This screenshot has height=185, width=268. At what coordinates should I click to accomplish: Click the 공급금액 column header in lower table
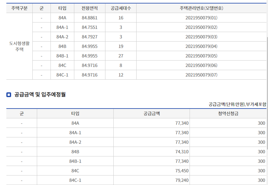click(151, 114)
